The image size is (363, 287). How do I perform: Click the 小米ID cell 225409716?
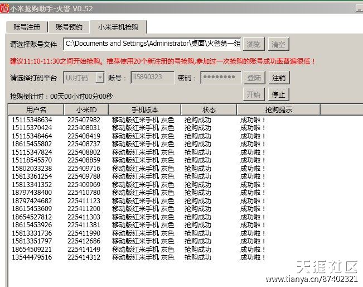[x=84, y=168]
